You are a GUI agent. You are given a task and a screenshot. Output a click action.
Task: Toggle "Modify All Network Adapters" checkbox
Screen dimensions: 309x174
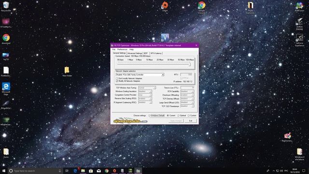(117, 81)
